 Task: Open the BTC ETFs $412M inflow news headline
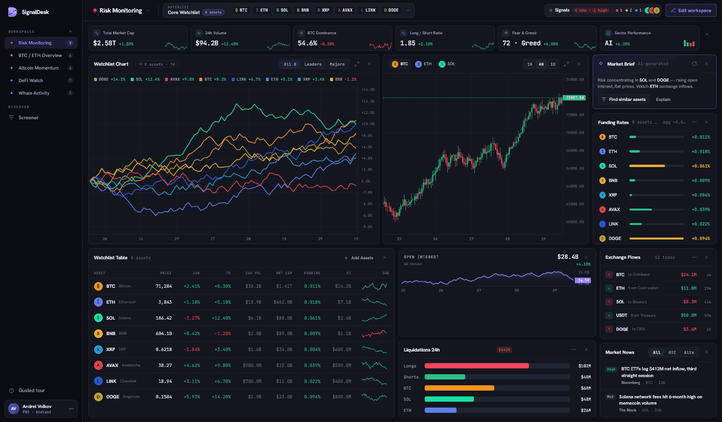(659, 372)
